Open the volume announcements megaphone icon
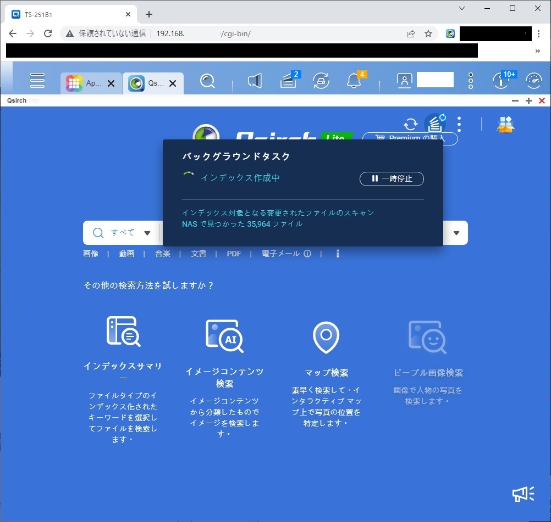This screenshot has width=551, height=522. tap(255, 81)
